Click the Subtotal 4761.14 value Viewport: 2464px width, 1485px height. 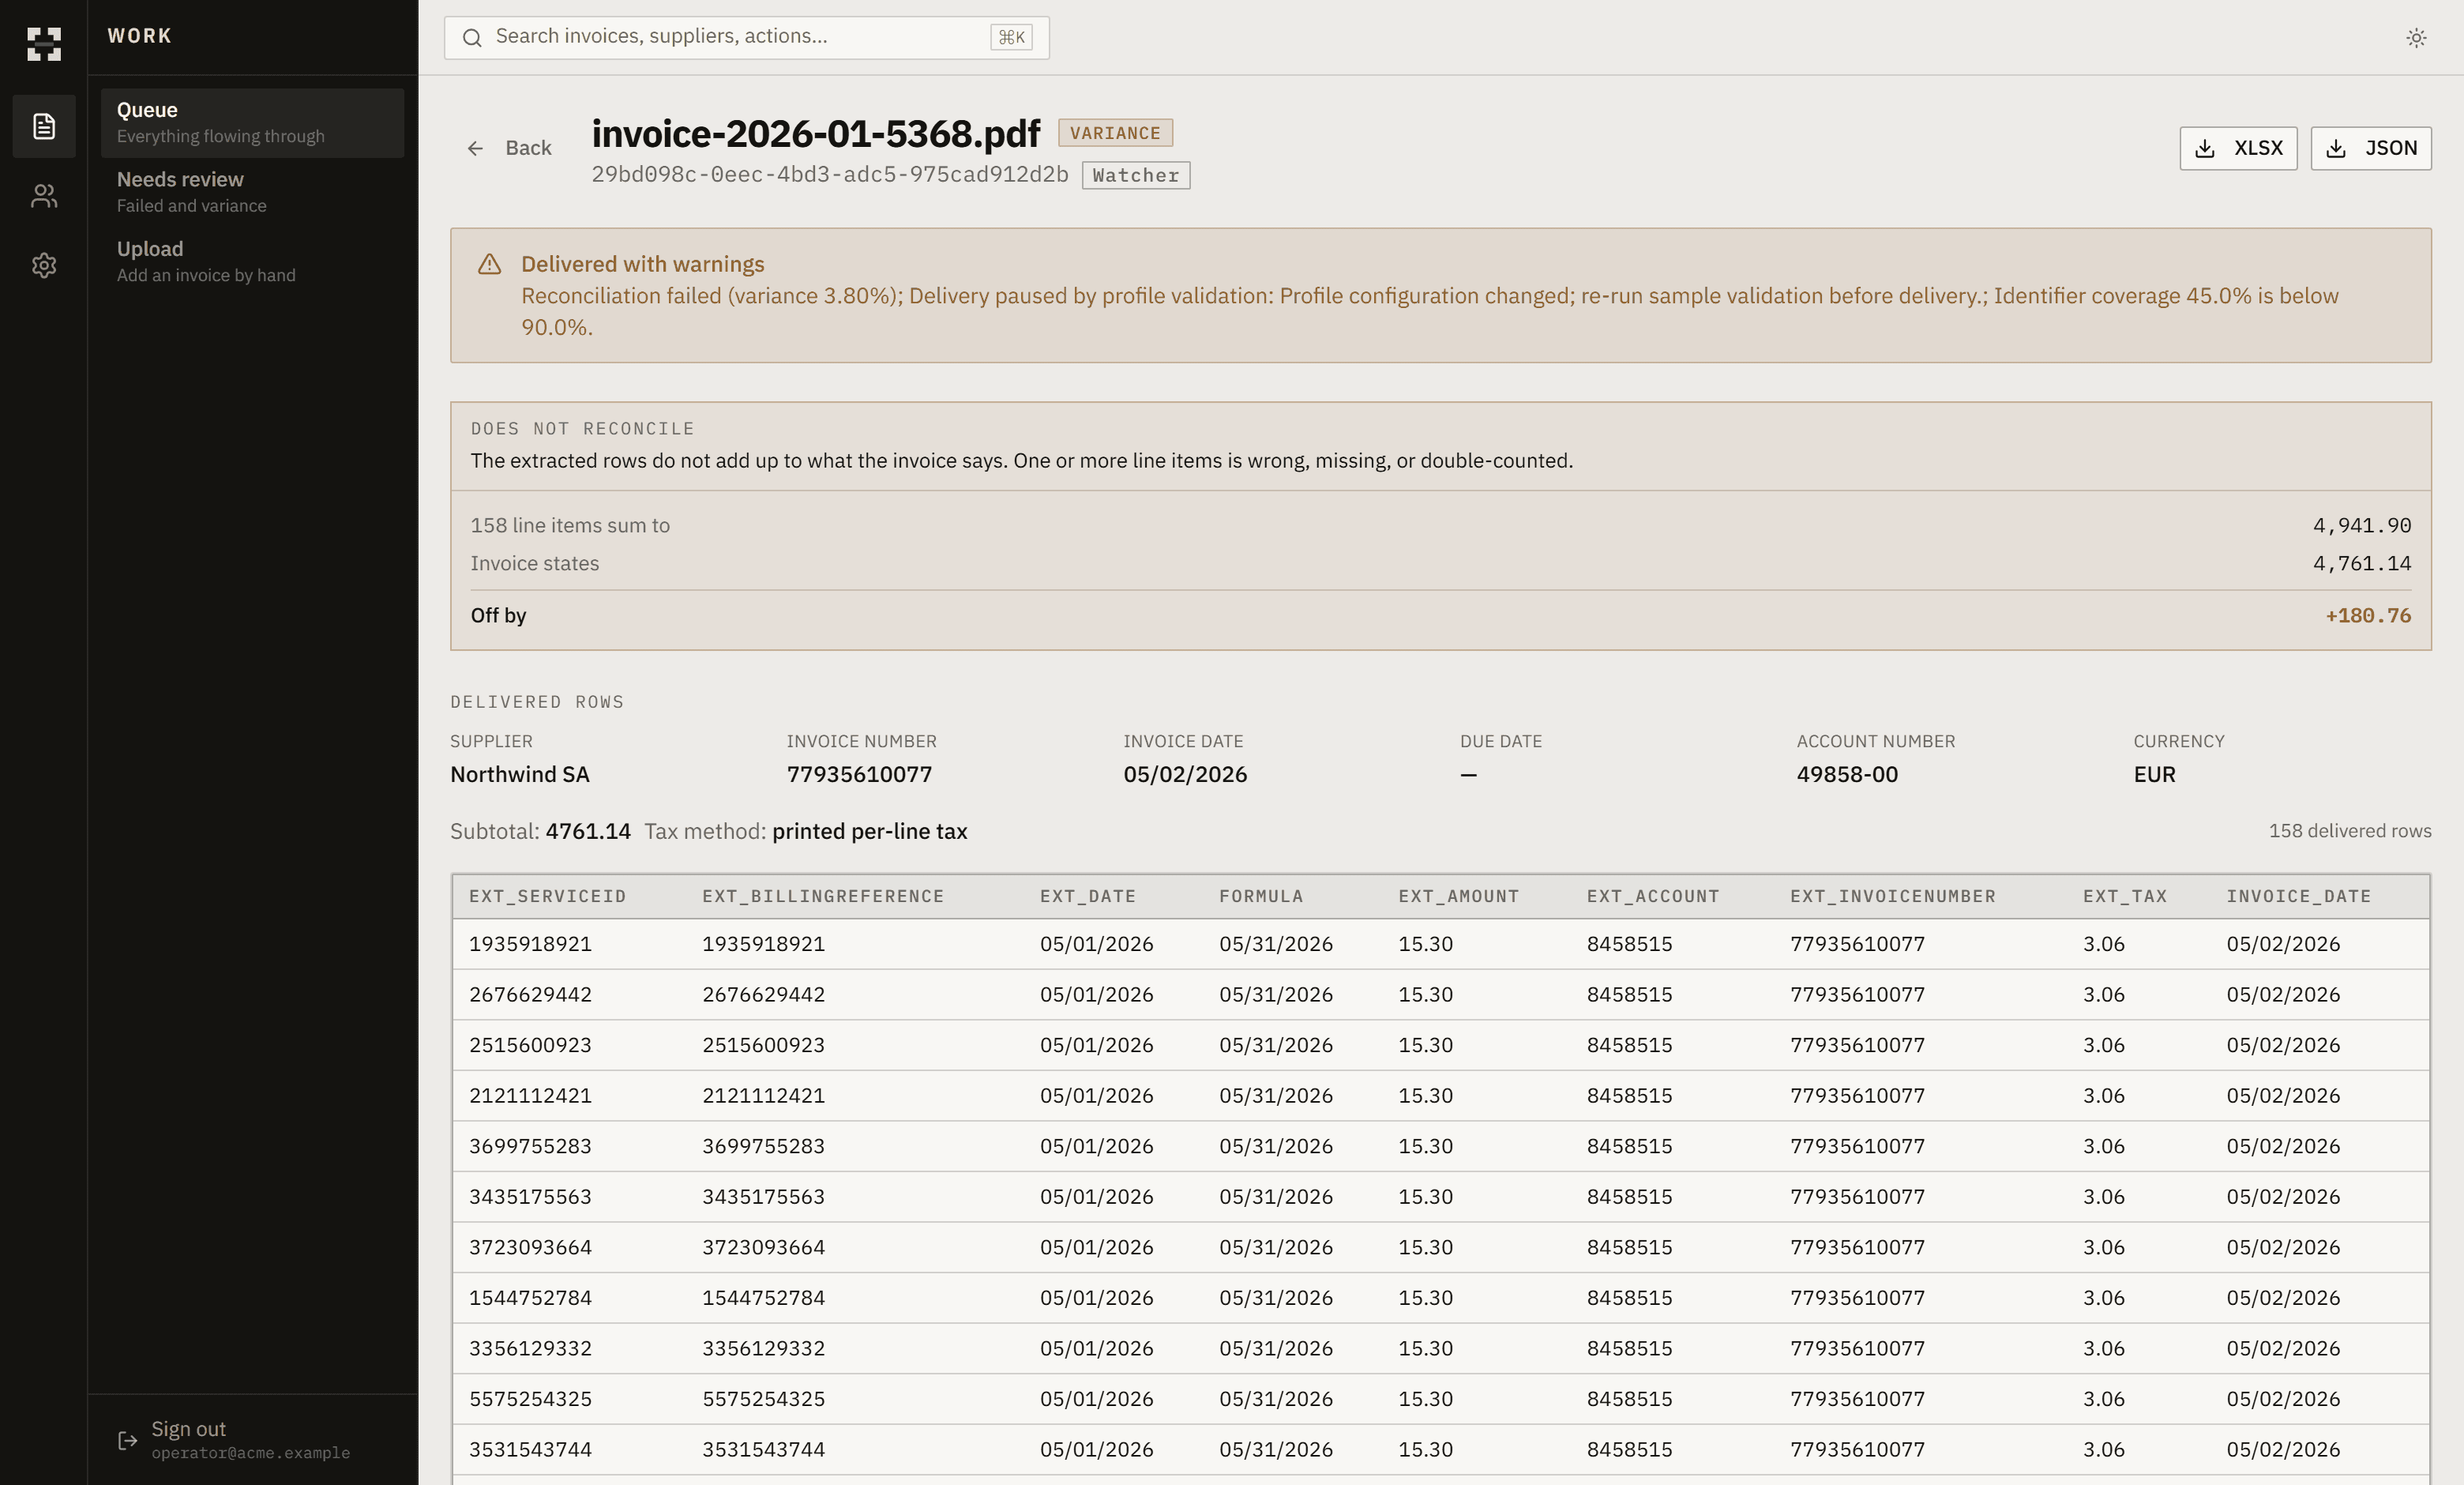pos(588,831)
